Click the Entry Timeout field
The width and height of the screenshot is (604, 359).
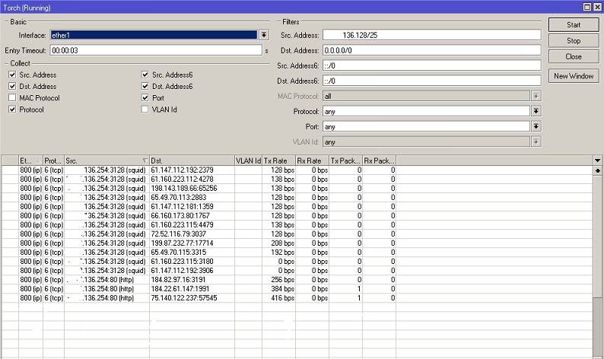(156, 50)
